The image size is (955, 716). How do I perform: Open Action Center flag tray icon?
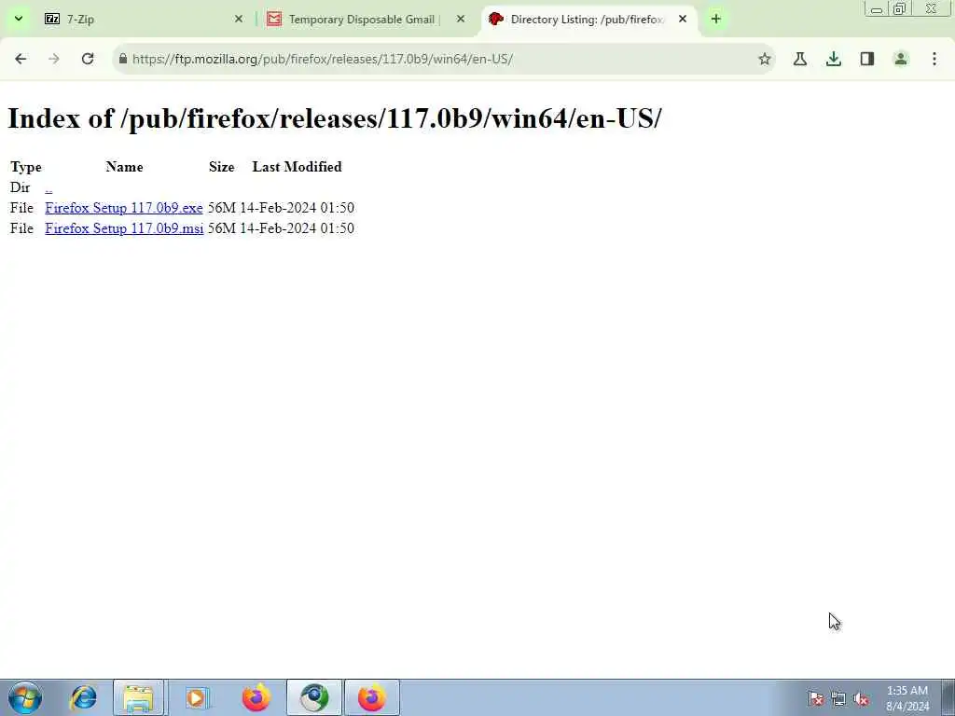816,698
